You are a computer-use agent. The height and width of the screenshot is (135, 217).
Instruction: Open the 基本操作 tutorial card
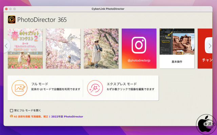(177, 48)
